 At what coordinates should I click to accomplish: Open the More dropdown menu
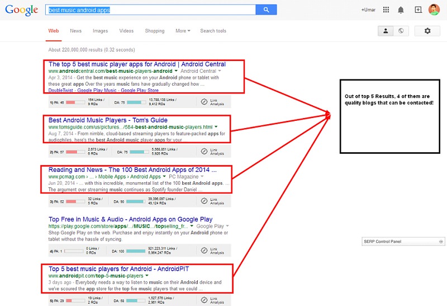[183, 31]
